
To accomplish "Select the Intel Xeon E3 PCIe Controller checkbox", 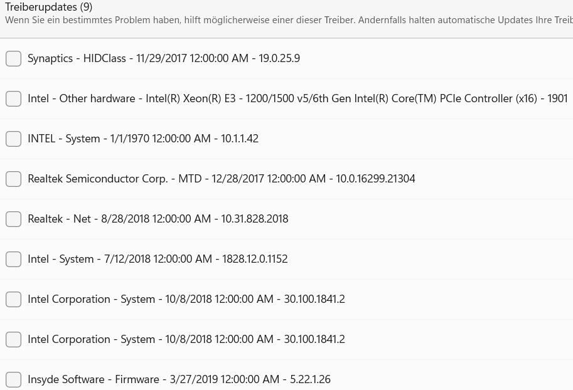I will pyautogui.click(x=13, y=98).
